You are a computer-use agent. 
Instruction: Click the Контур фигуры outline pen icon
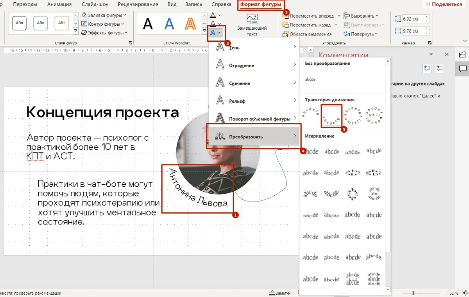84,24
